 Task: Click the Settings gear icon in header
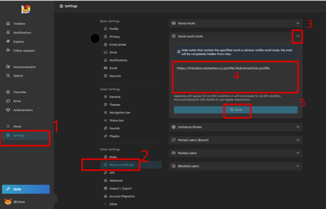[61, 6]
